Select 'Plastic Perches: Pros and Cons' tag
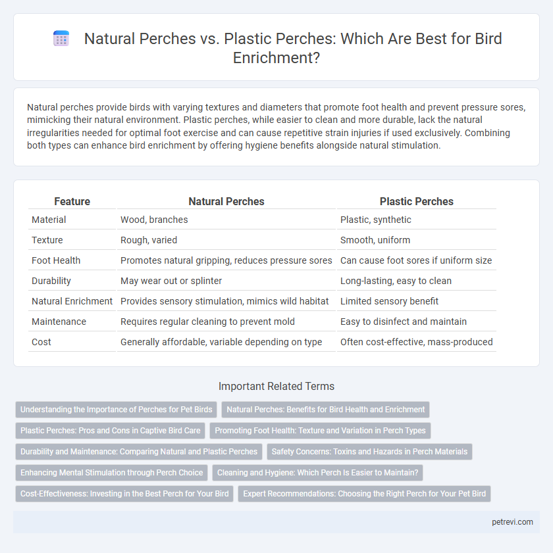The width and height of the screenshot is (553, 553). coord(110,431)
